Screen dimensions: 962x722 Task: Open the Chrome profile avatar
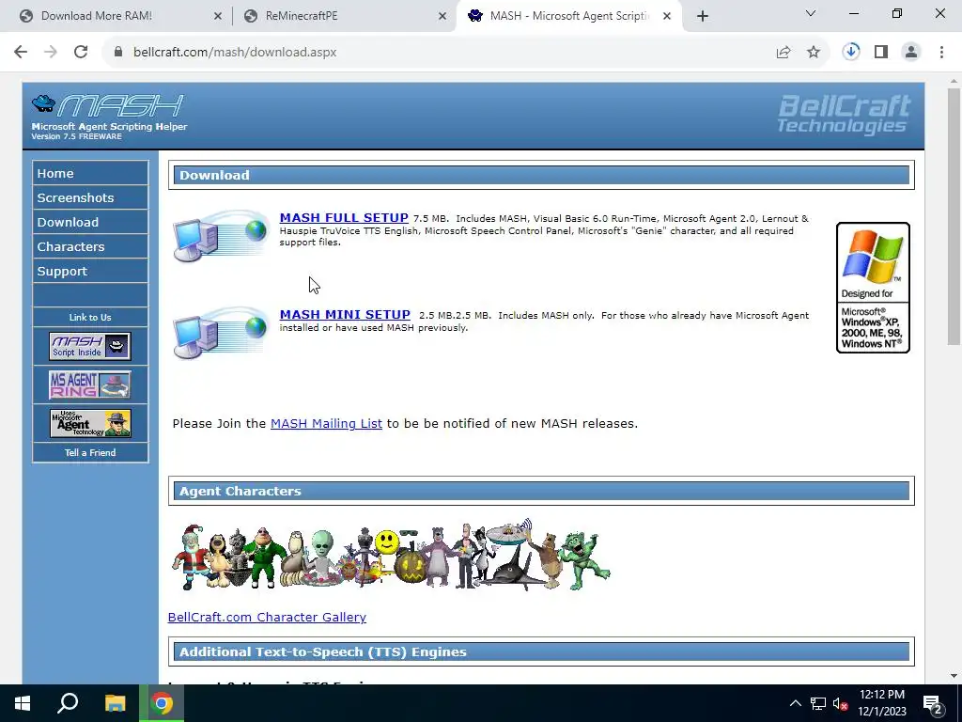(x=911, y=53)
